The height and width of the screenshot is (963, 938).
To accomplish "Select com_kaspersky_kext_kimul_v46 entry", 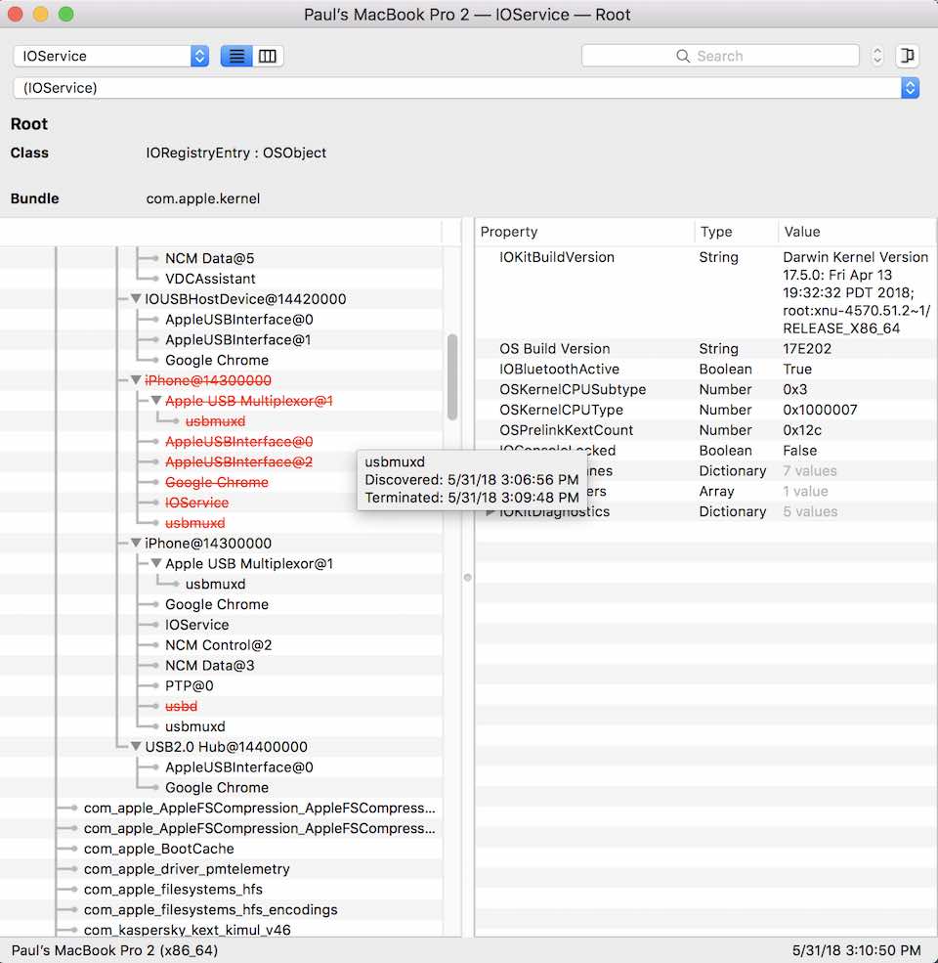I will click(188, 930).
